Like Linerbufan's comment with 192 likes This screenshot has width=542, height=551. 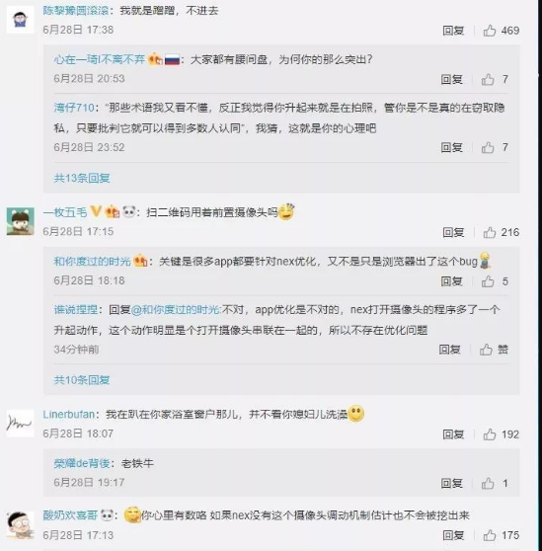click(x=490, y=434)
